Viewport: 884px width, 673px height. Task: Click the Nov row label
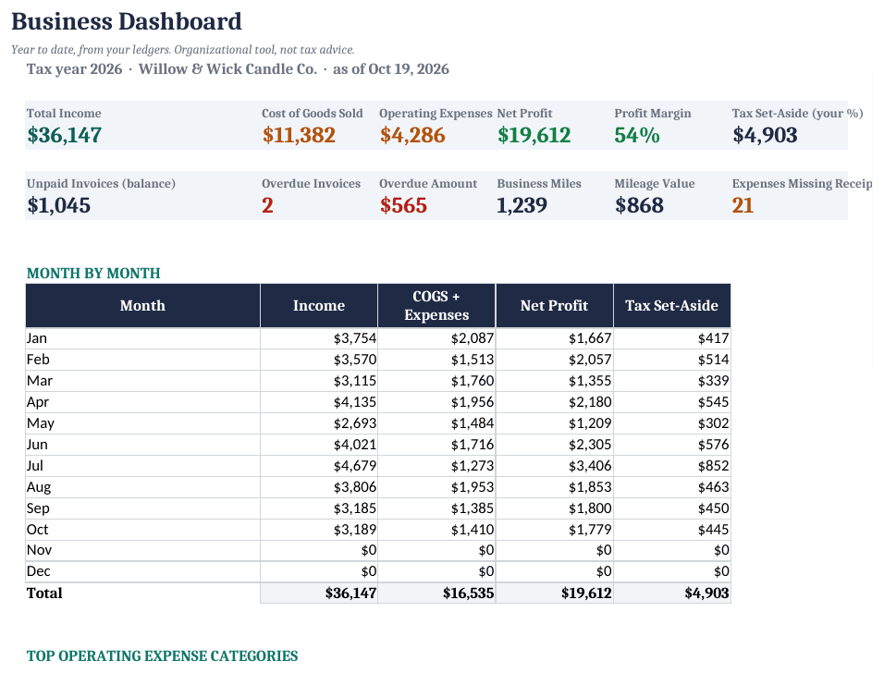pyautogui.click(x=142, y=551)
